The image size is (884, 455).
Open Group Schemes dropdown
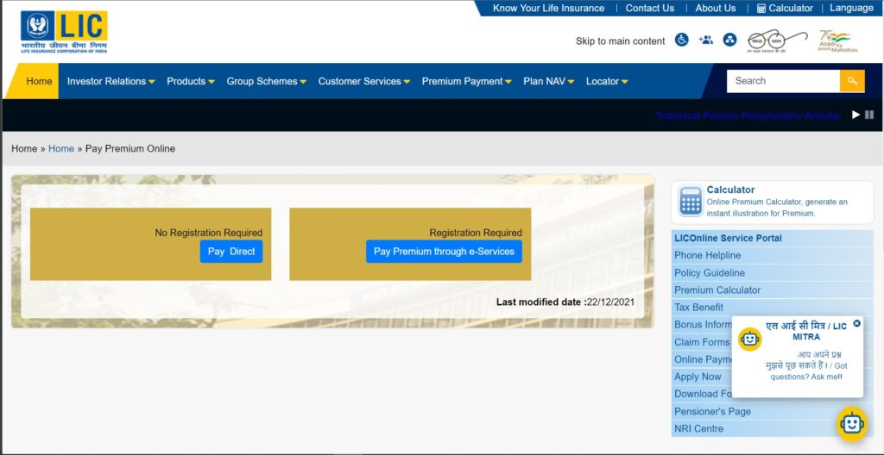click(x=266, y=81)
